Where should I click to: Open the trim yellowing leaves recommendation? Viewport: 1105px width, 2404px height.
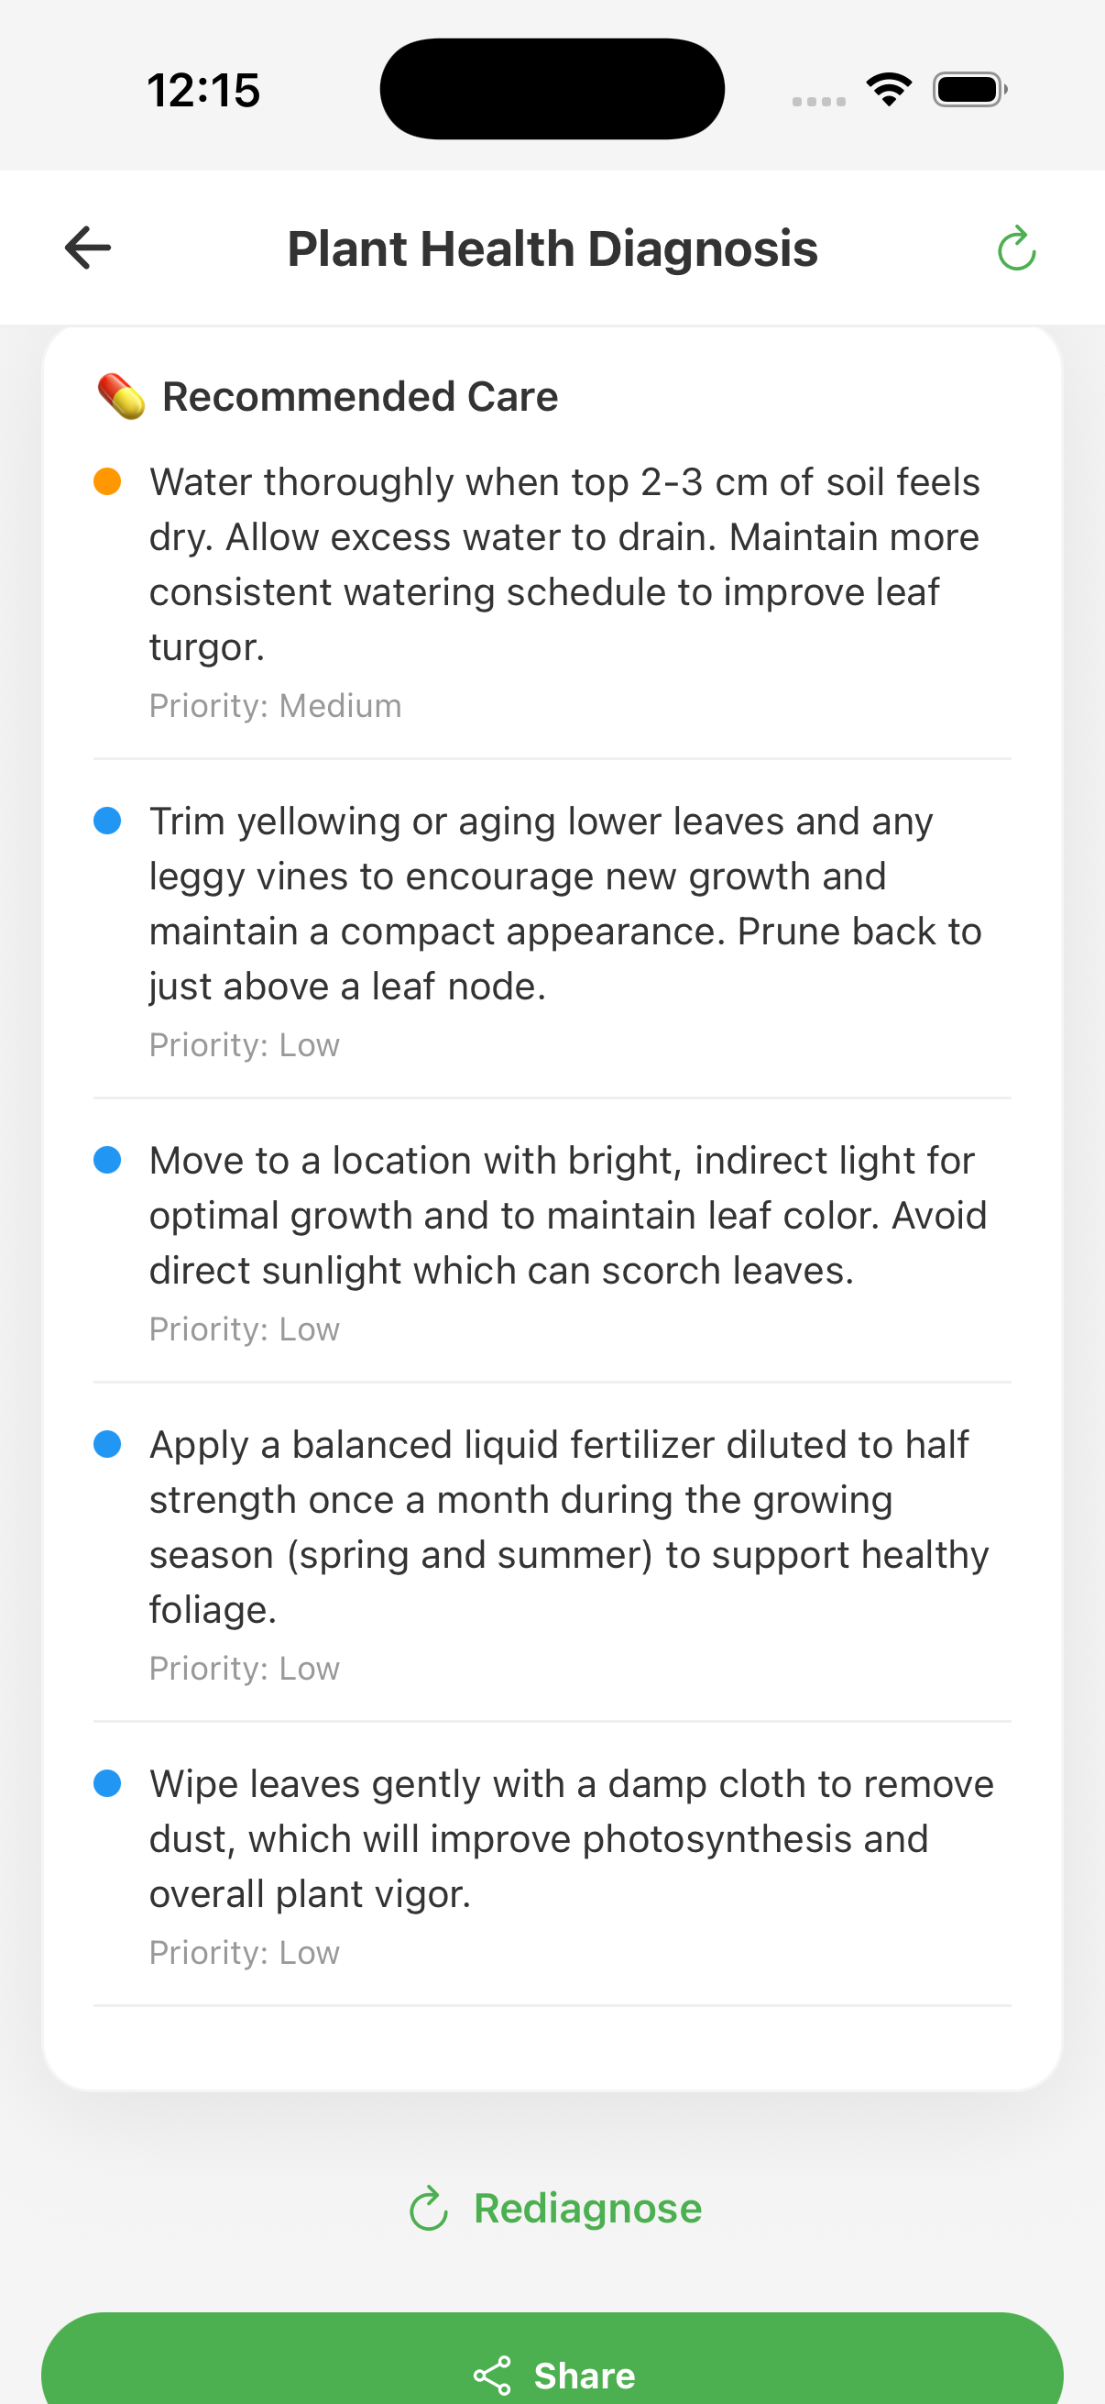click(566, 903)
